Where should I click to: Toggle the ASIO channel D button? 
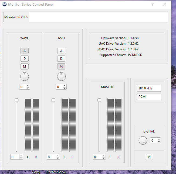pos(61,58)
